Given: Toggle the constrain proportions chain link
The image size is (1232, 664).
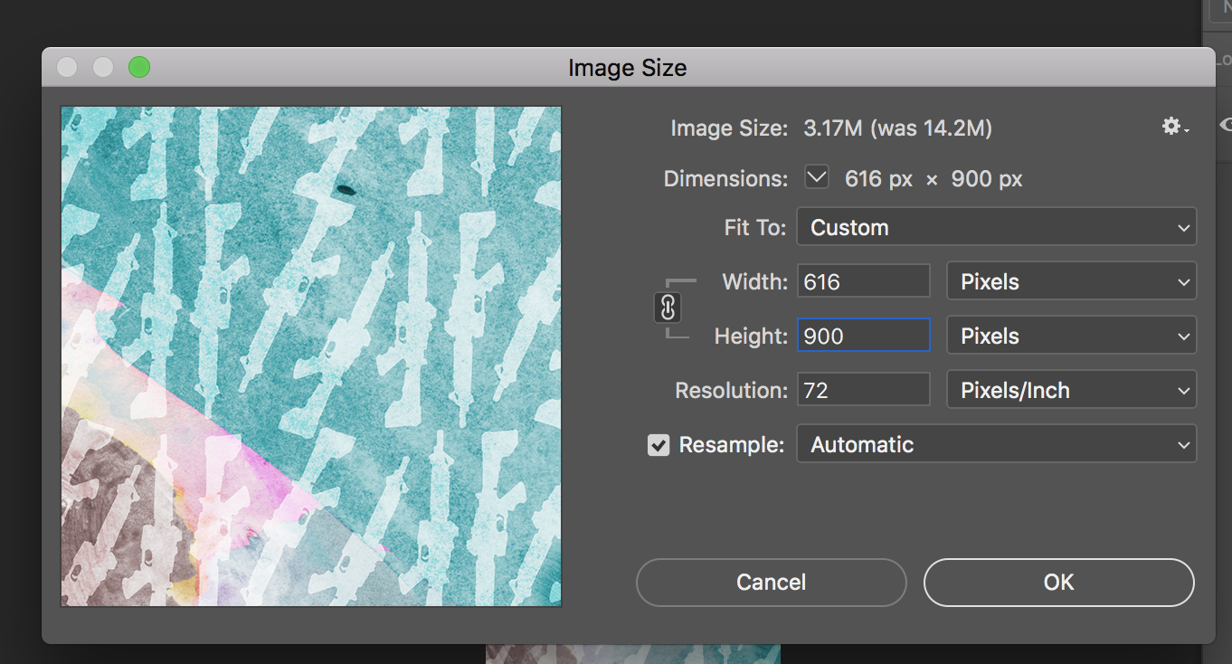Looking at the screenshot, I should coord(668,308).
